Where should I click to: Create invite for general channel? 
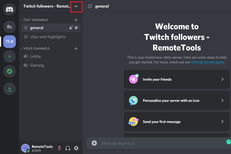click(x=71, y=27)
